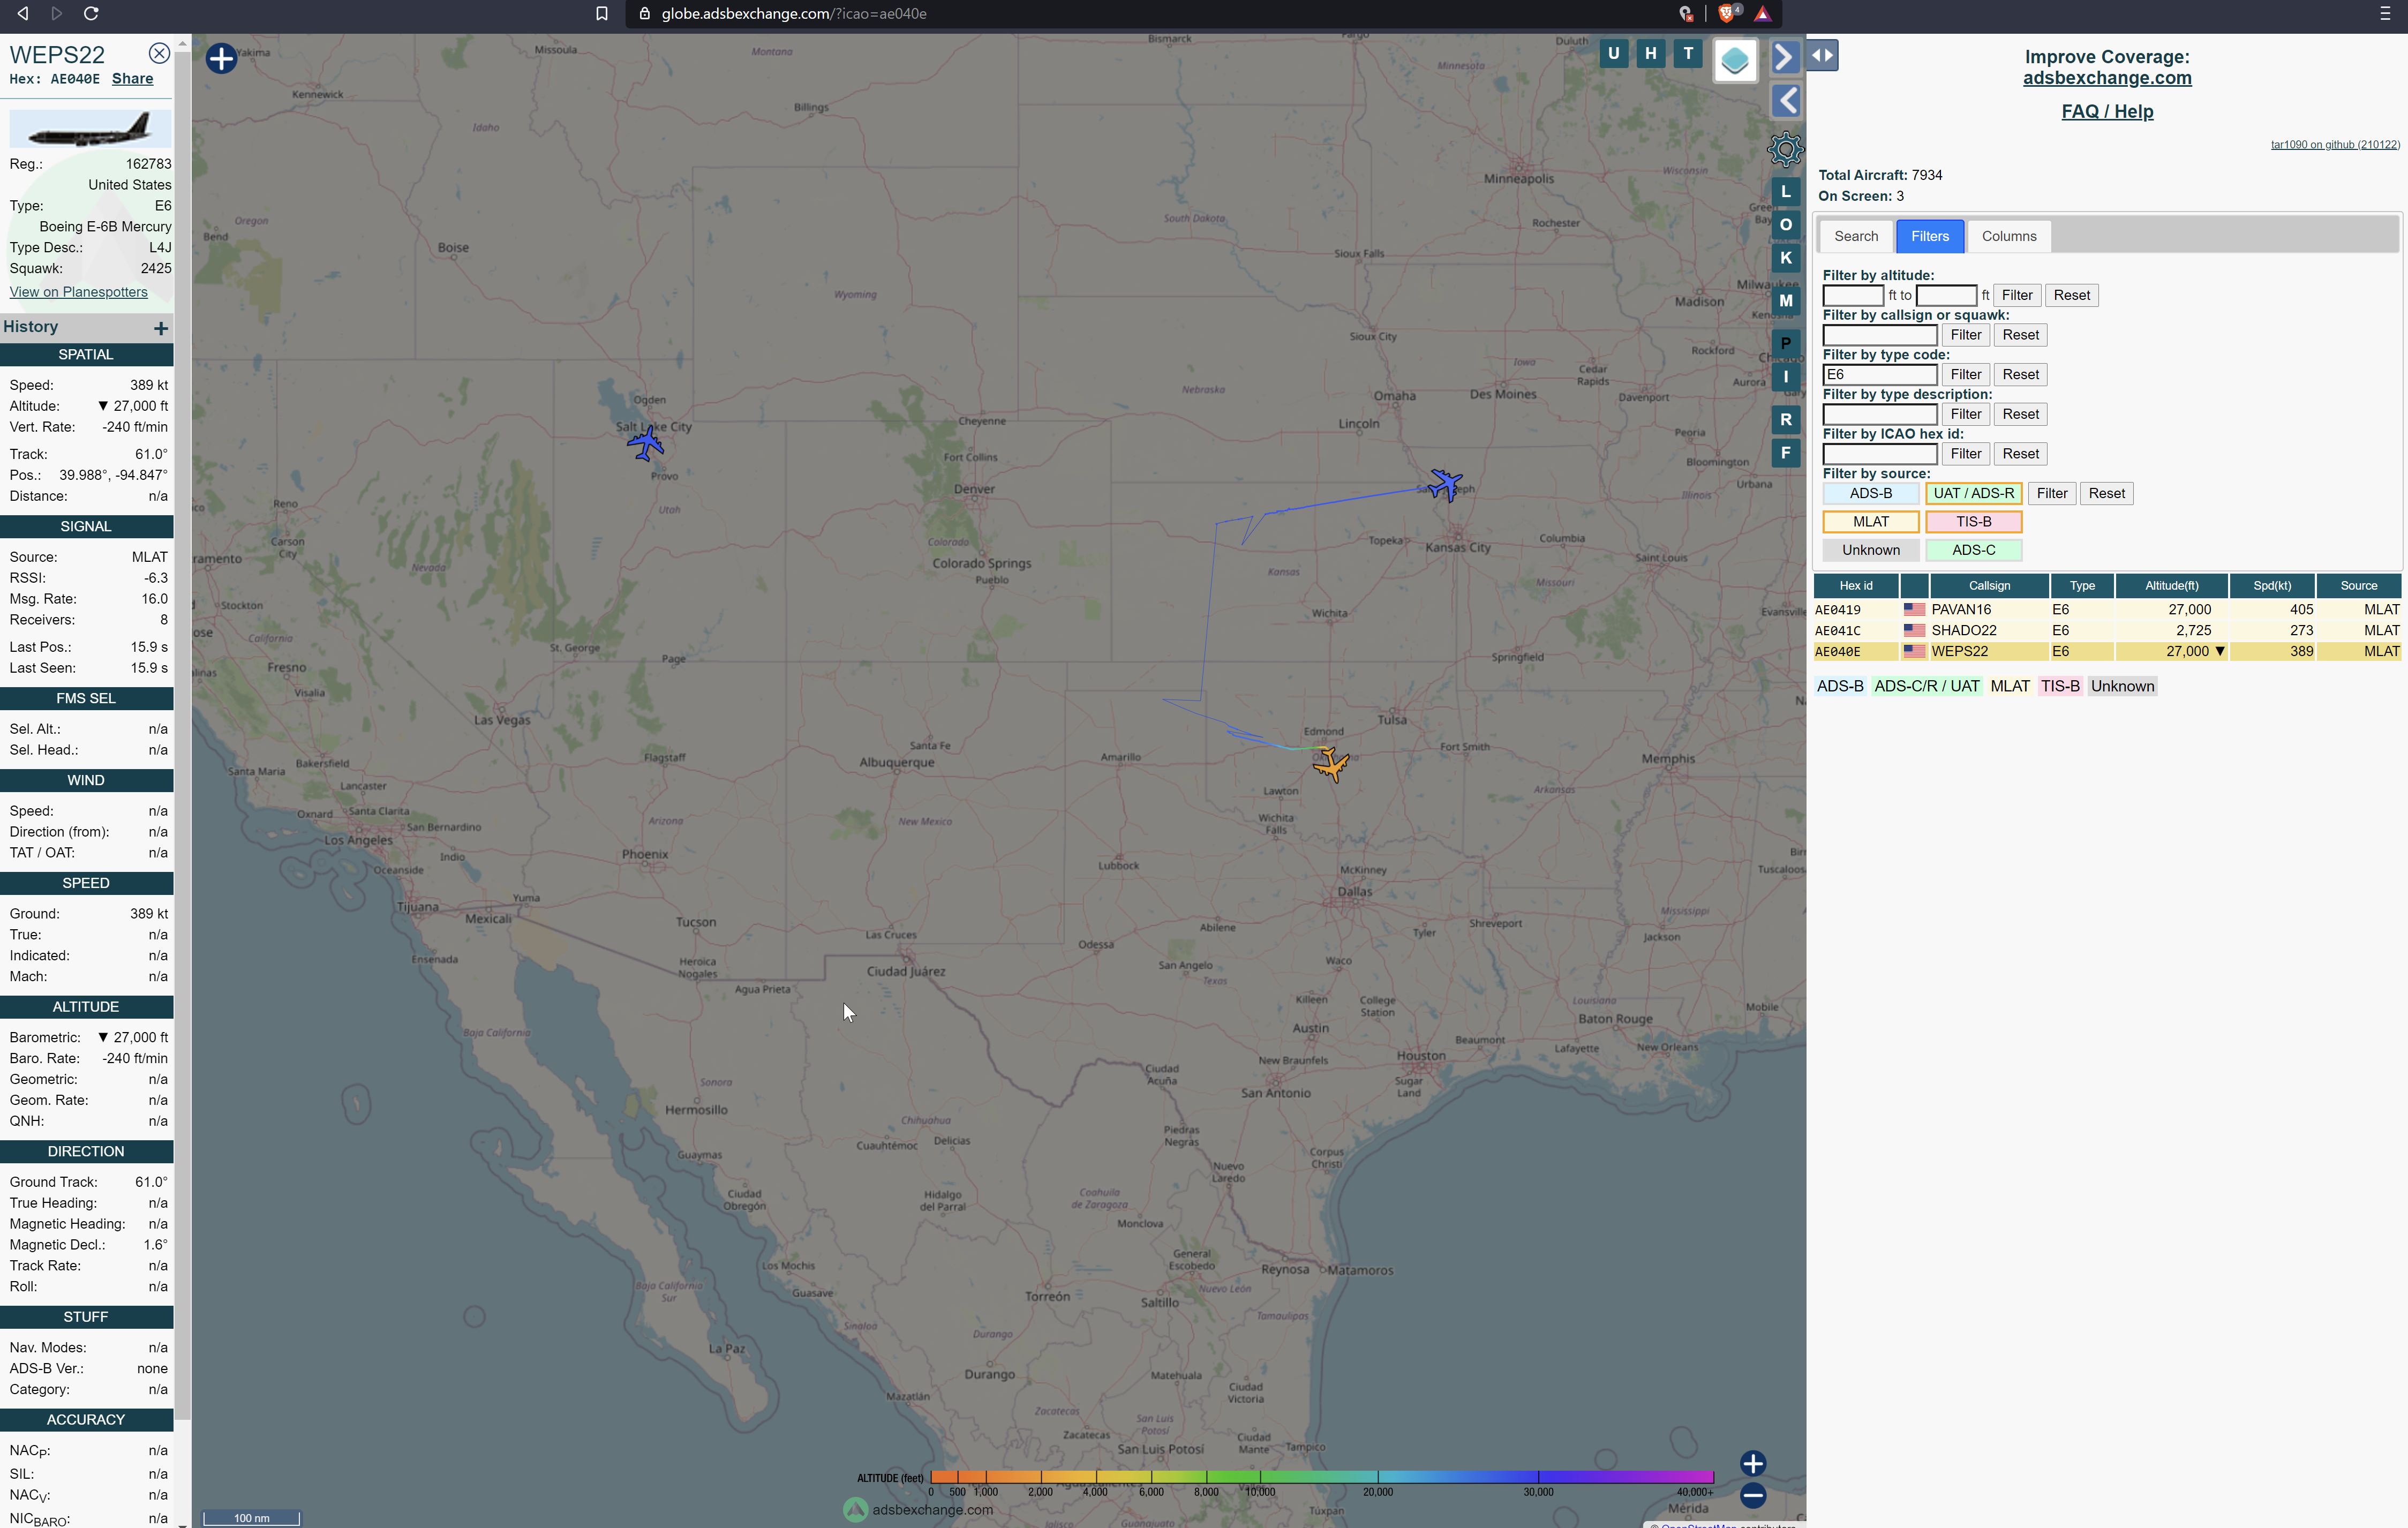Click the minimum altitude filter input
2408x1528 pixels.
pyautogui.click(x=1853, y=296)
